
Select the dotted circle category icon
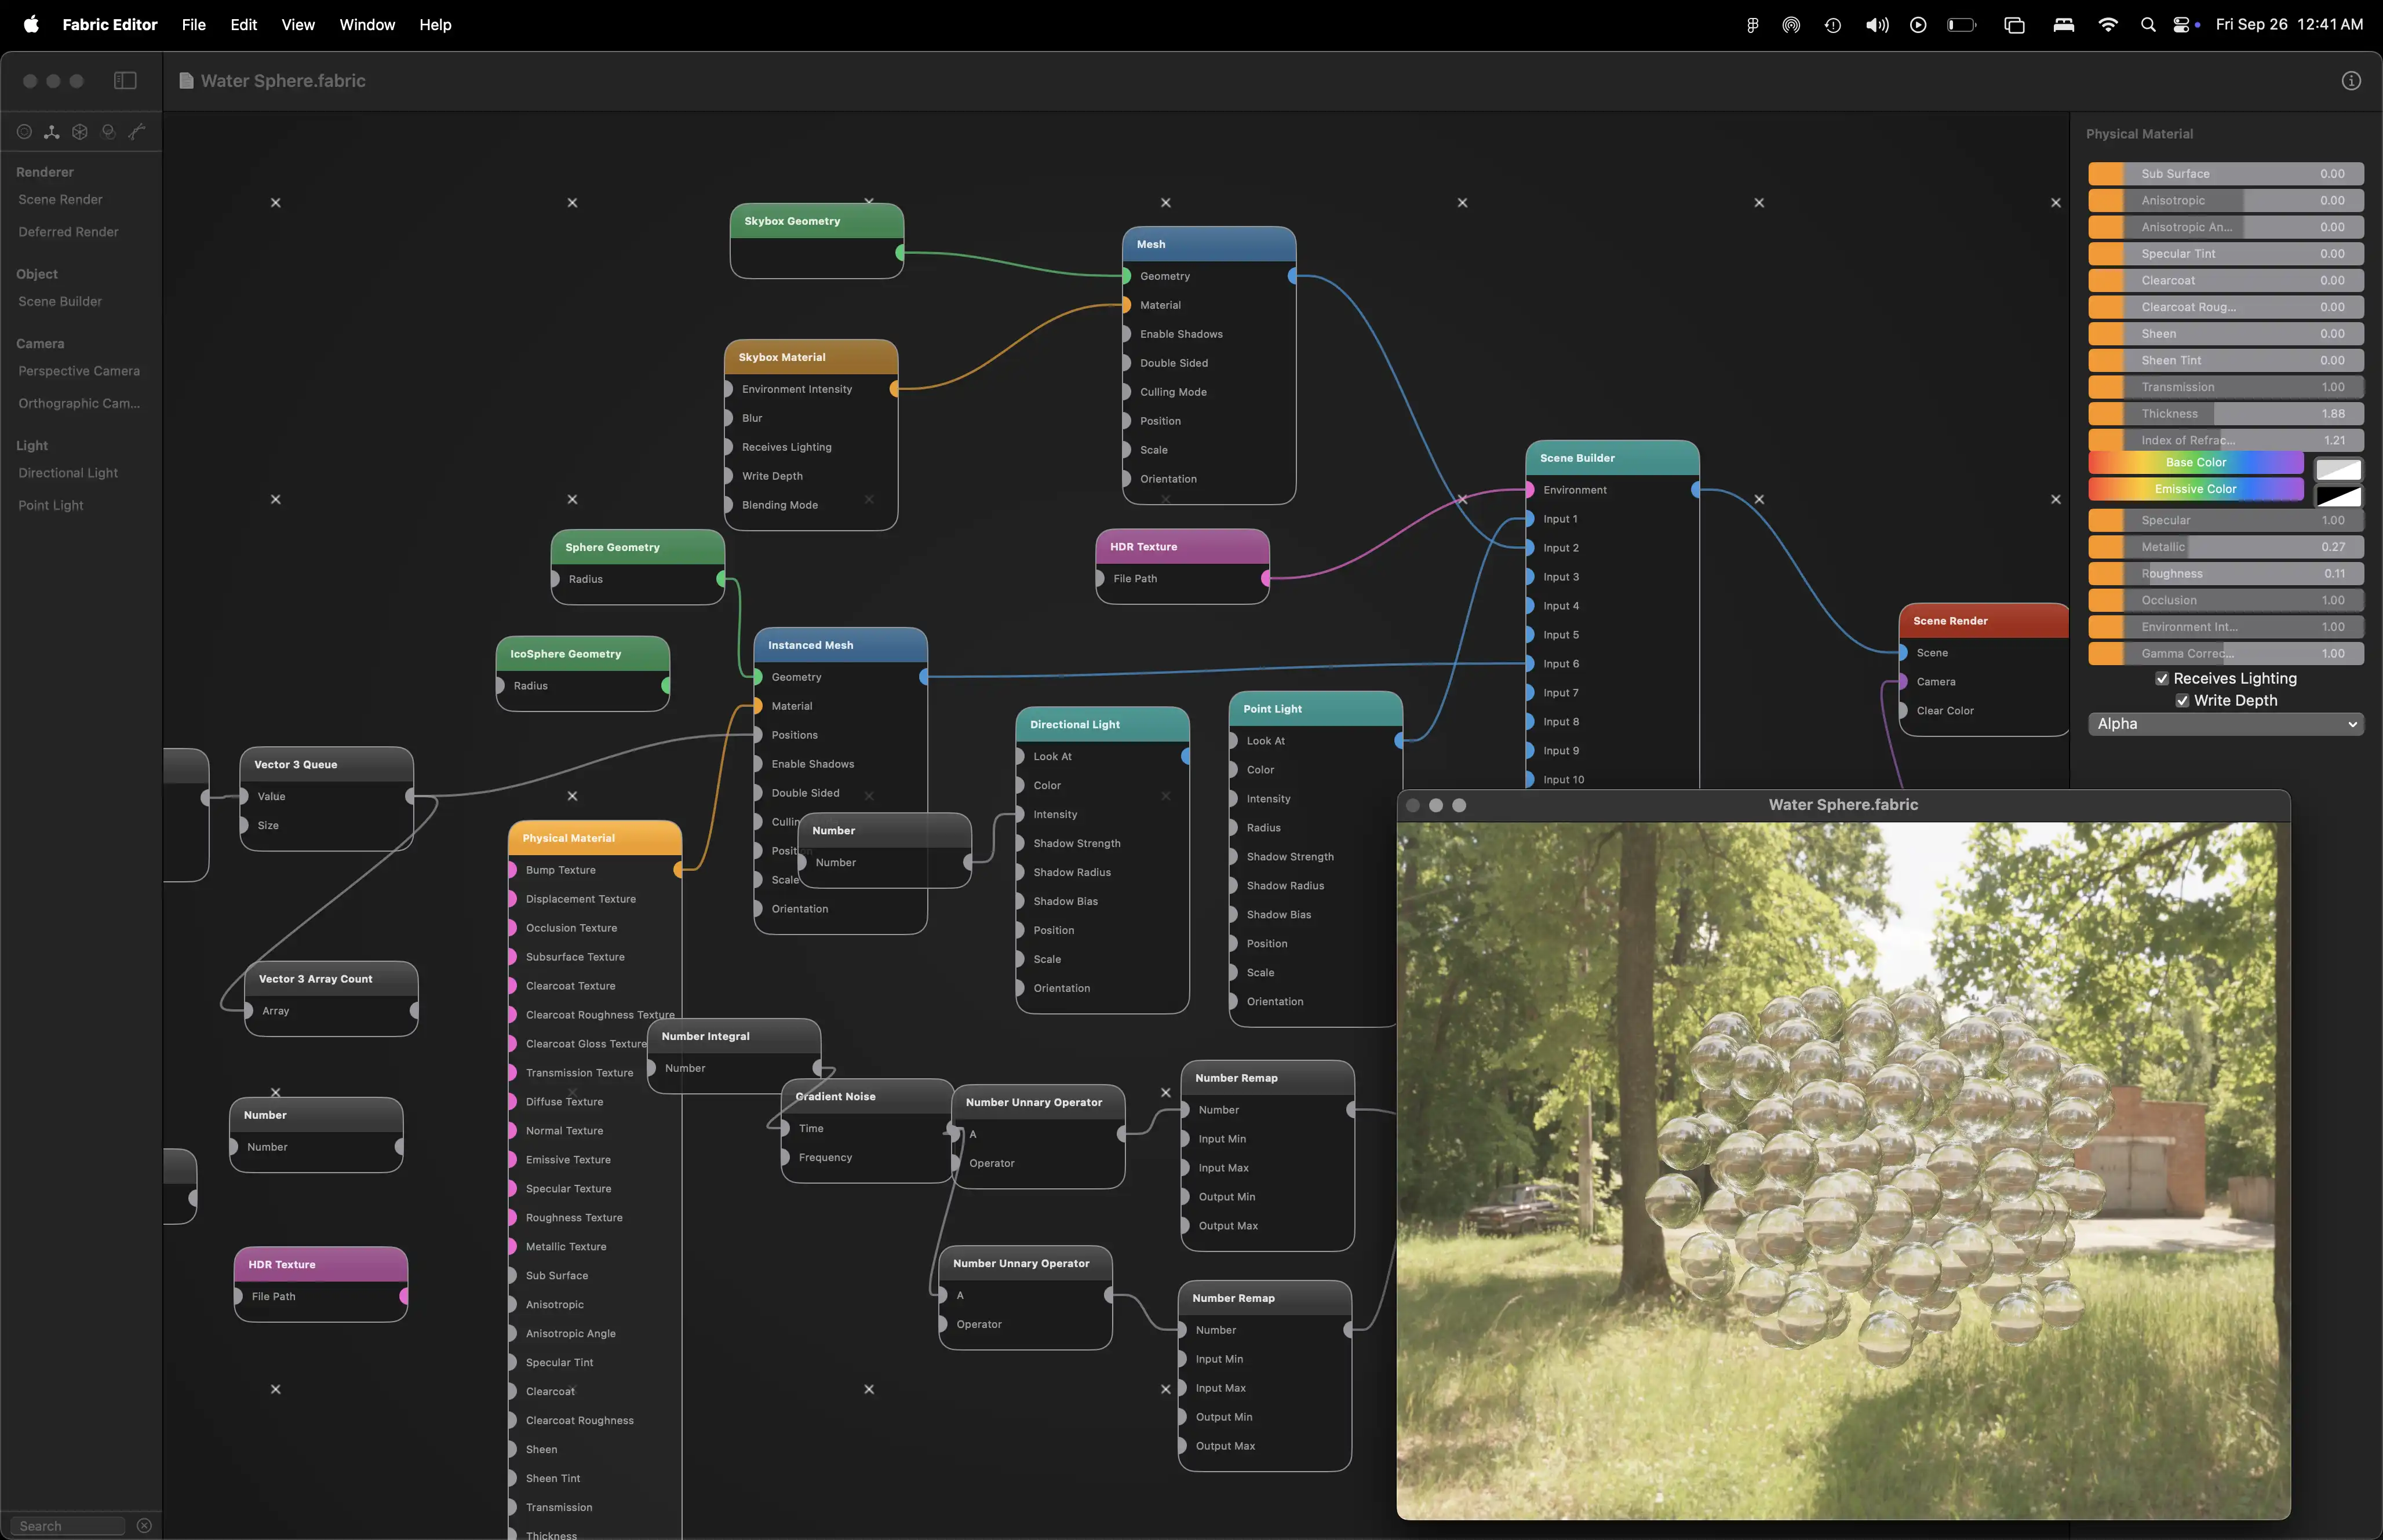point(24,132)
